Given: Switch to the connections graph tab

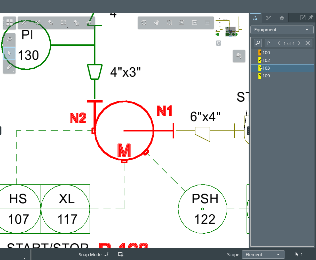Looking at the screenshot, I should (268, 18).
